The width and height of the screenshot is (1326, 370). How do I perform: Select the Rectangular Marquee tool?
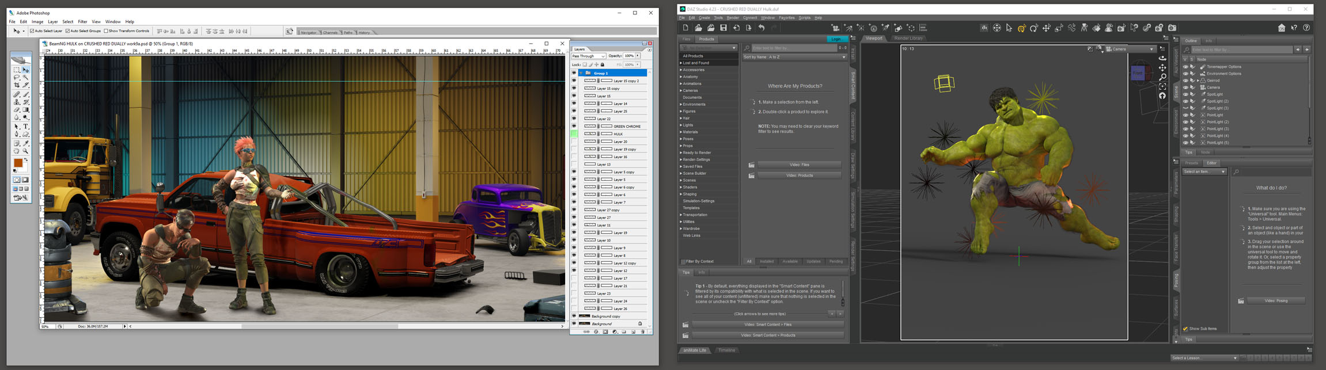[17, 70]
